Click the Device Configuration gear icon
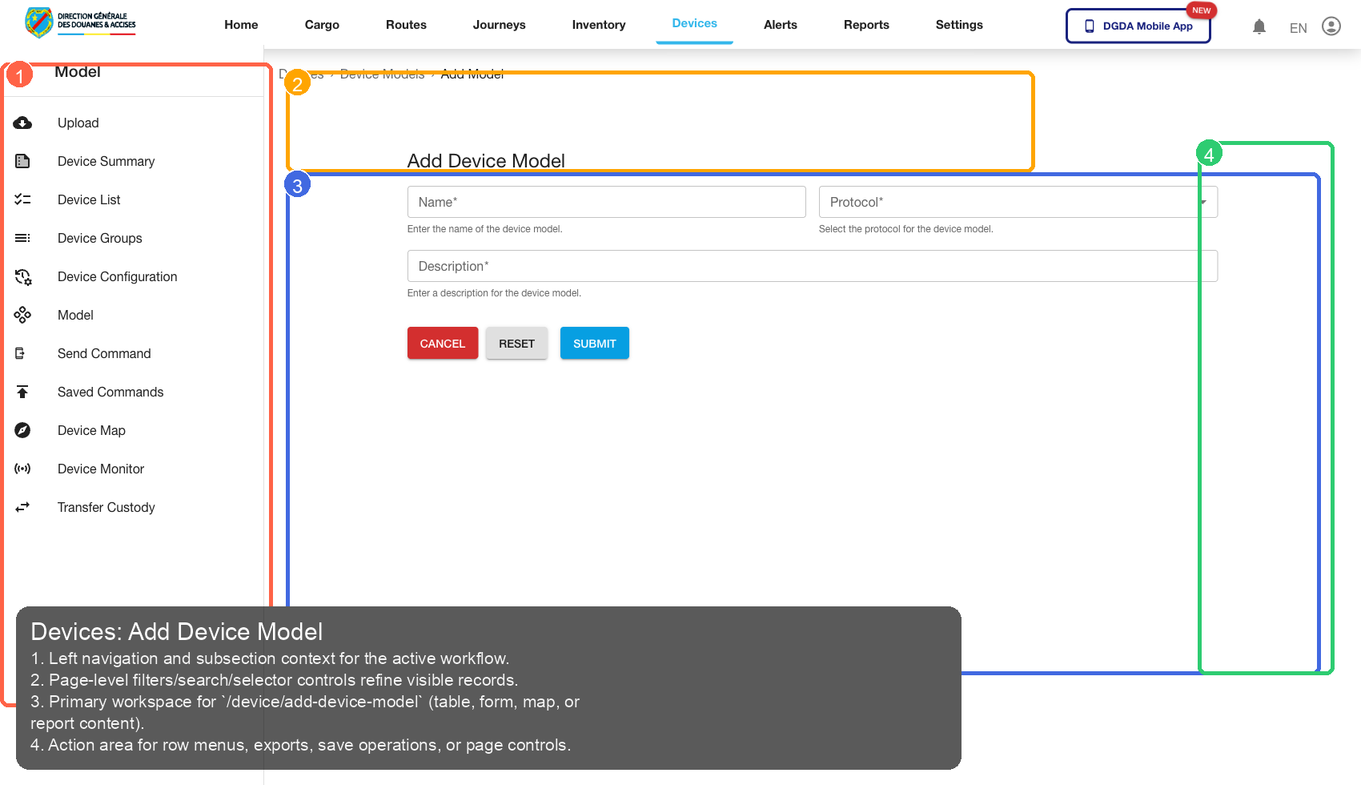The image size is (1361, 785). click(x=22, y=276)
